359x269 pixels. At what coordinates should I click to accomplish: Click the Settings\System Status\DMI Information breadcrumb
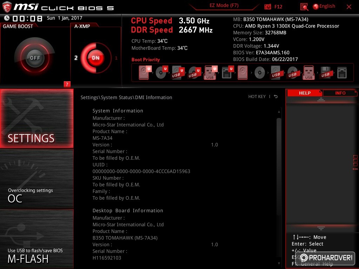(x=126, y=97)
